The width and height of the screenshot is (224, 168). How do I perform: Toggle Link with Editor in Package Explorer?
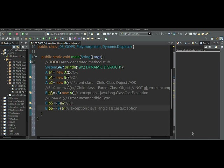point(17,47)
